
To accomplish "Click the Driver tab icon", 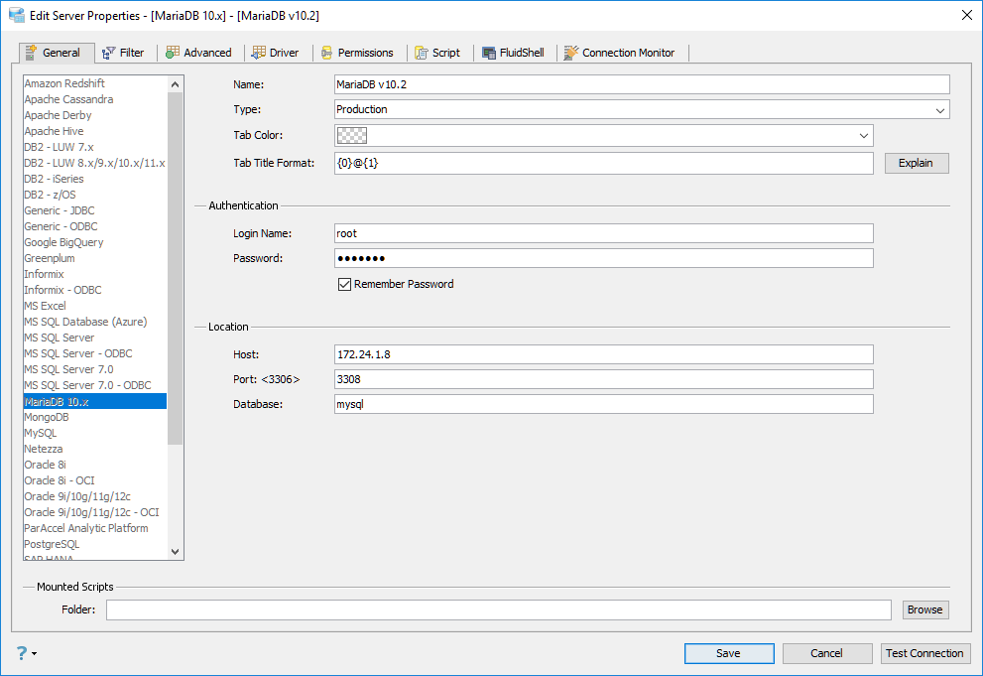I will 258,53.
